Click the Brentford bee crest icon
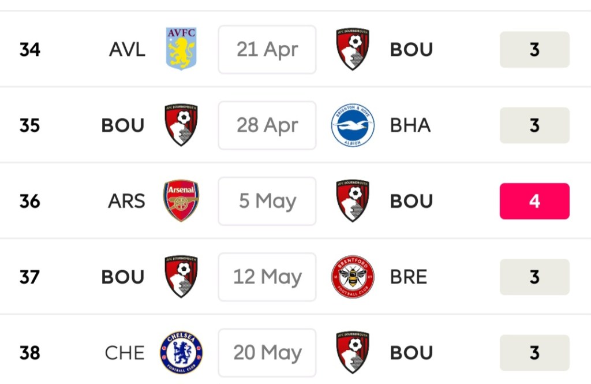 tap(353, 277)
